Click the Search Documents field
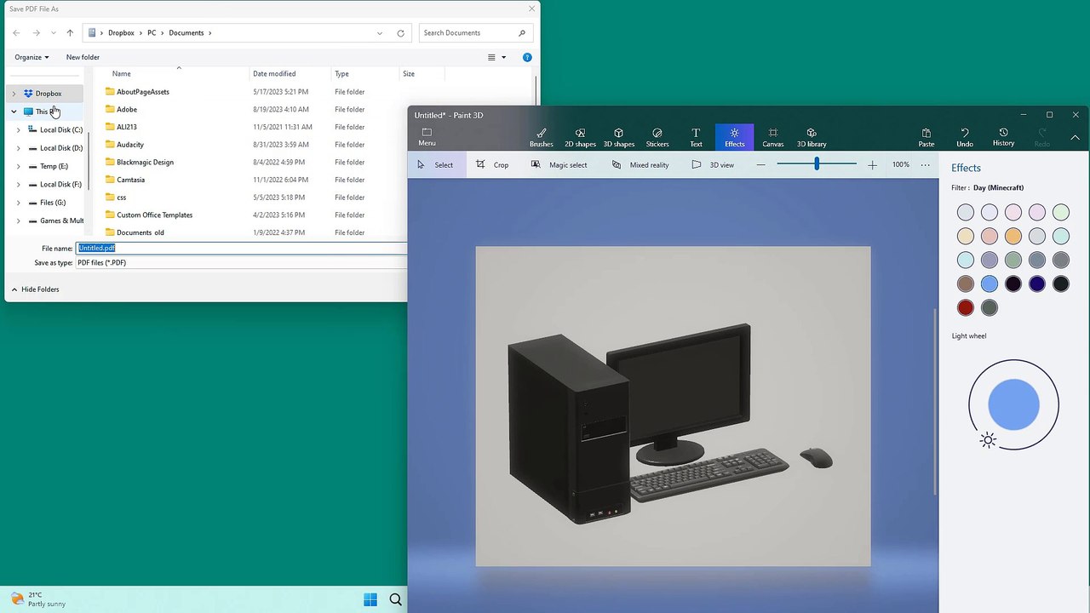The image size is (1090, 613). pyautogui.click(x=475, y=33)
